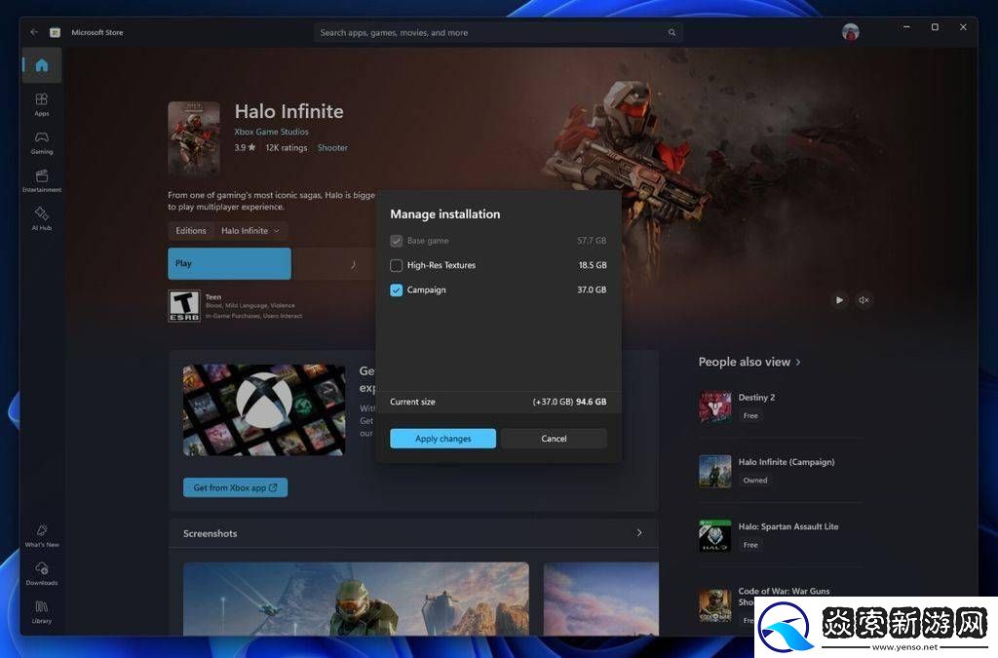
Task: Open the user profile avatar
Action: point(851,32)
